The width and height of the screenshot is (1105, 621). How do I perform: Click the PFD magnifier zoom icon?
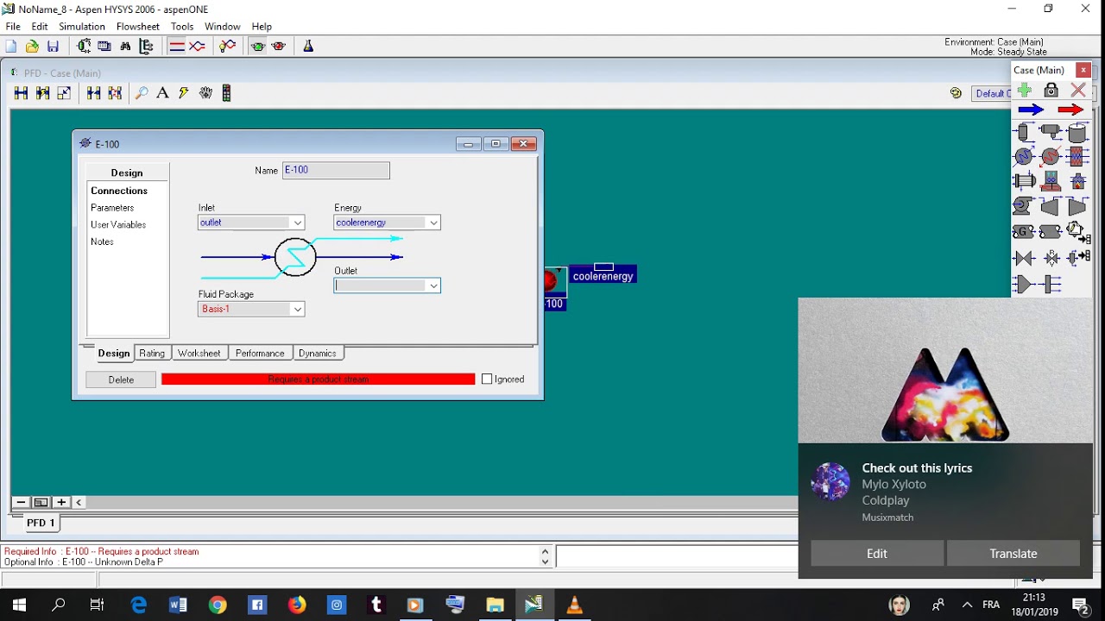[x=142, y=93]
